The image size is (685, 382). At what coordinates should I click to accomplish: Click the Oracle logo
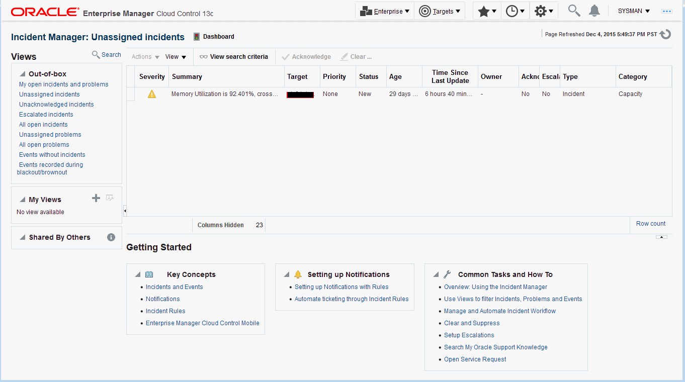coord(45,12)
